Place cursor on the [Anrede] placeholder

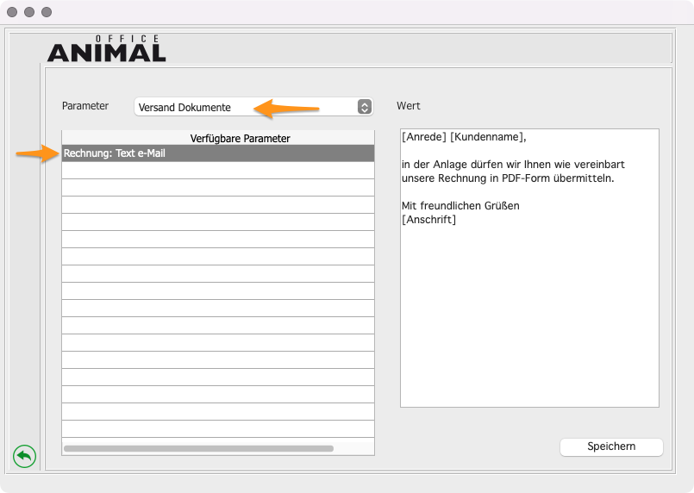424,136
